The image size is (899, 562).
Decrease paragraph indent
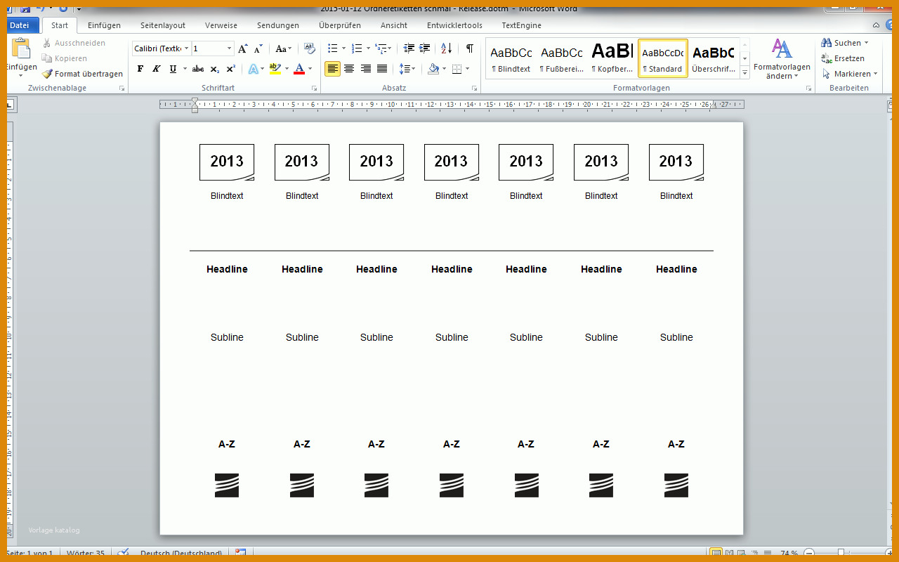(x=409, y=48)
